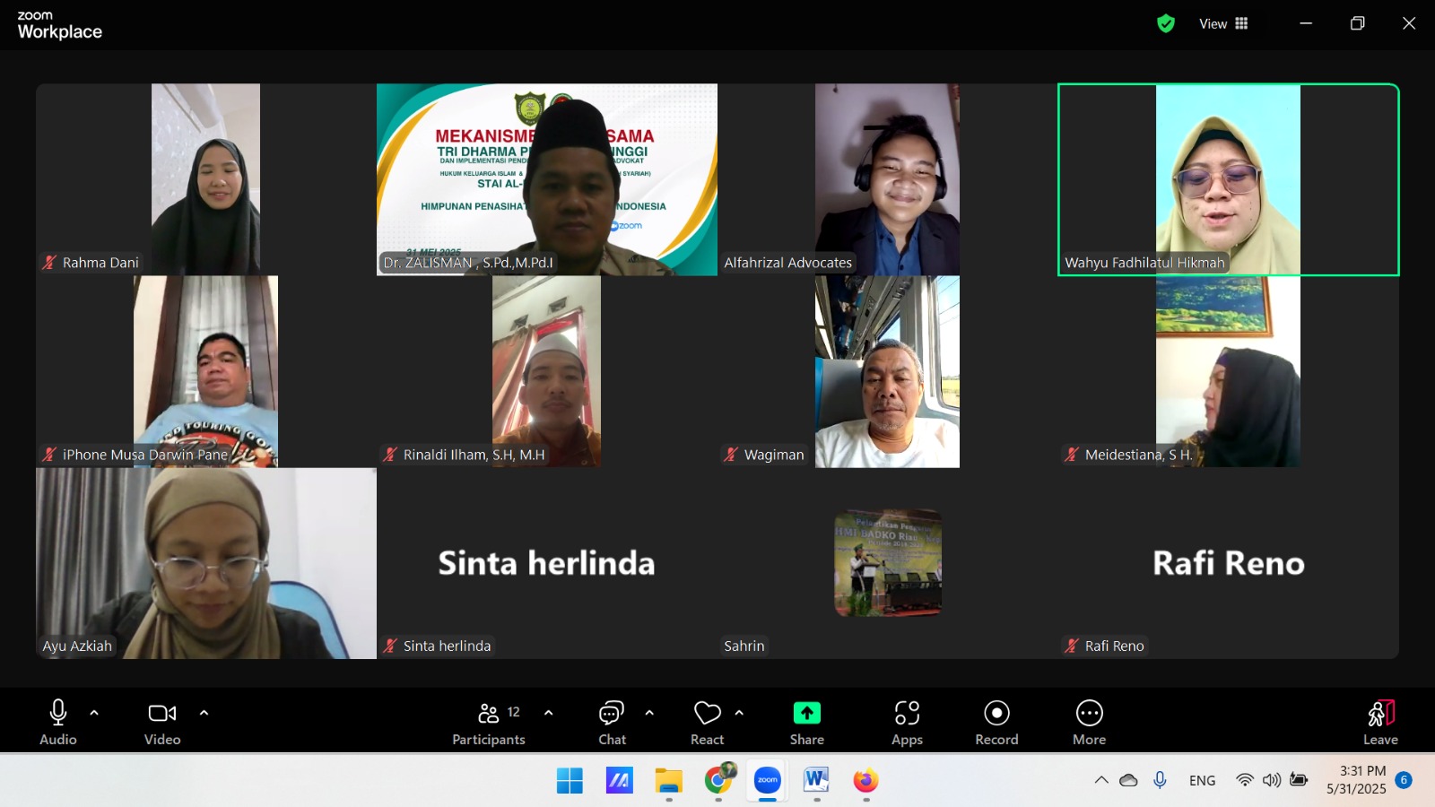Open the Apps icon in toolbar

click(907, 714)
